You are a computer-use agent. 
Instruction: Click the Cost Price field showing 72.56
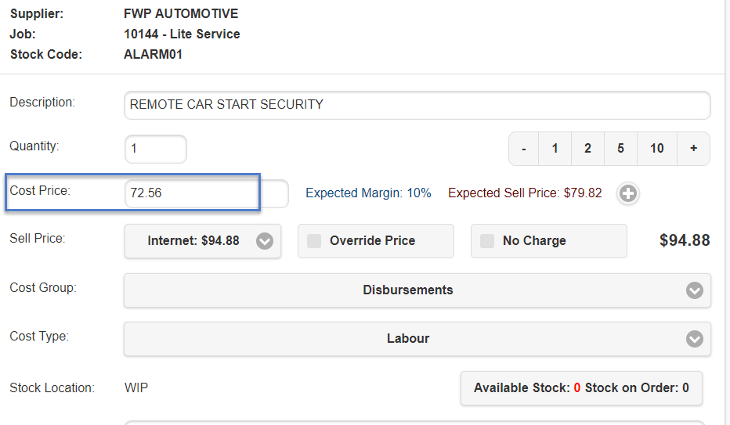pyautogui.click(x=206, y=193)
